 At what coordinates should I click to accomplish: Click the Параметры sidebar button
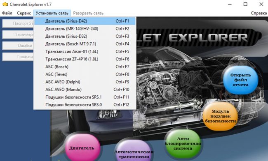(x=18, y=34)
